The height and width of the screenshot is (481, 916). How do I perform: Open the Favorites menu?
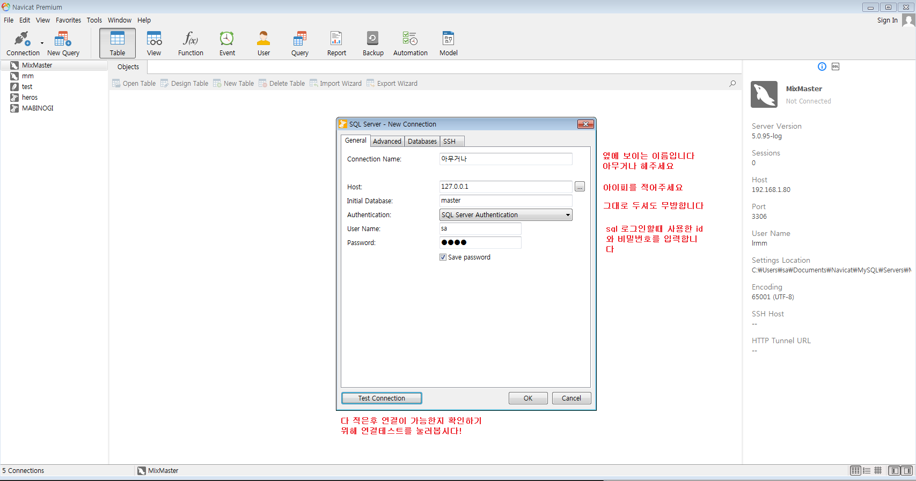point(68,20)
